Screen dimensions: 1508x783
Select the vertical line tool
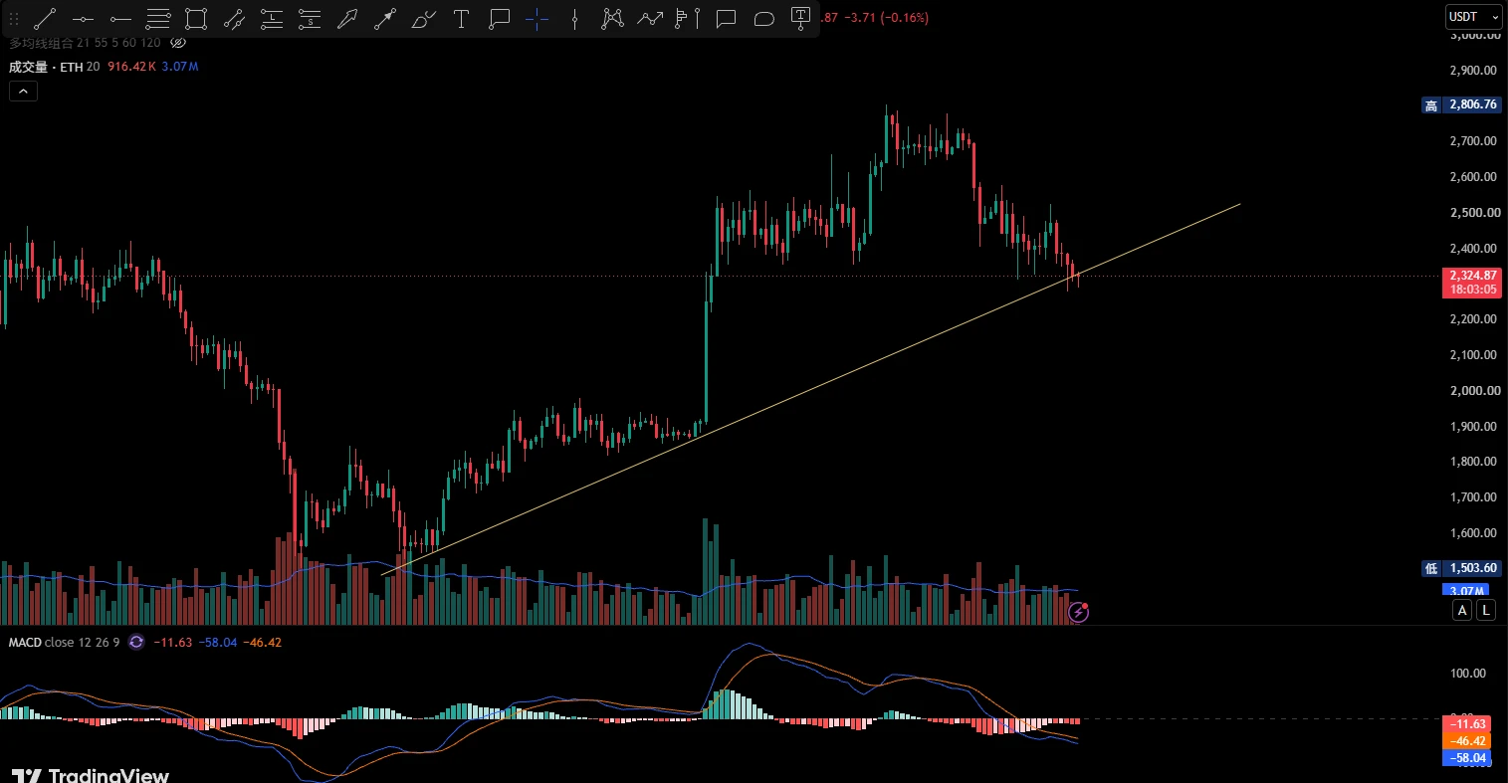click(574, 18)
